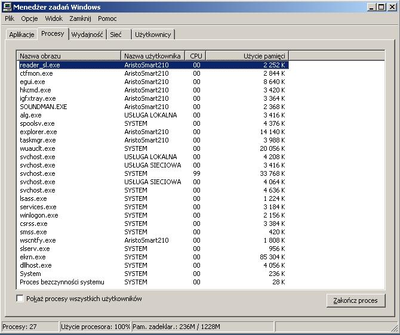Sort by Użycie pamięci column header
The width and height of the screenshot is (400, 335).
247,56
